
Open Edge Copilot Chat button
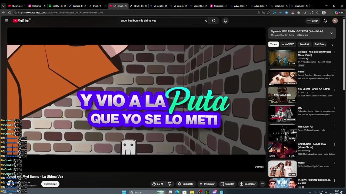coord(339,13)
